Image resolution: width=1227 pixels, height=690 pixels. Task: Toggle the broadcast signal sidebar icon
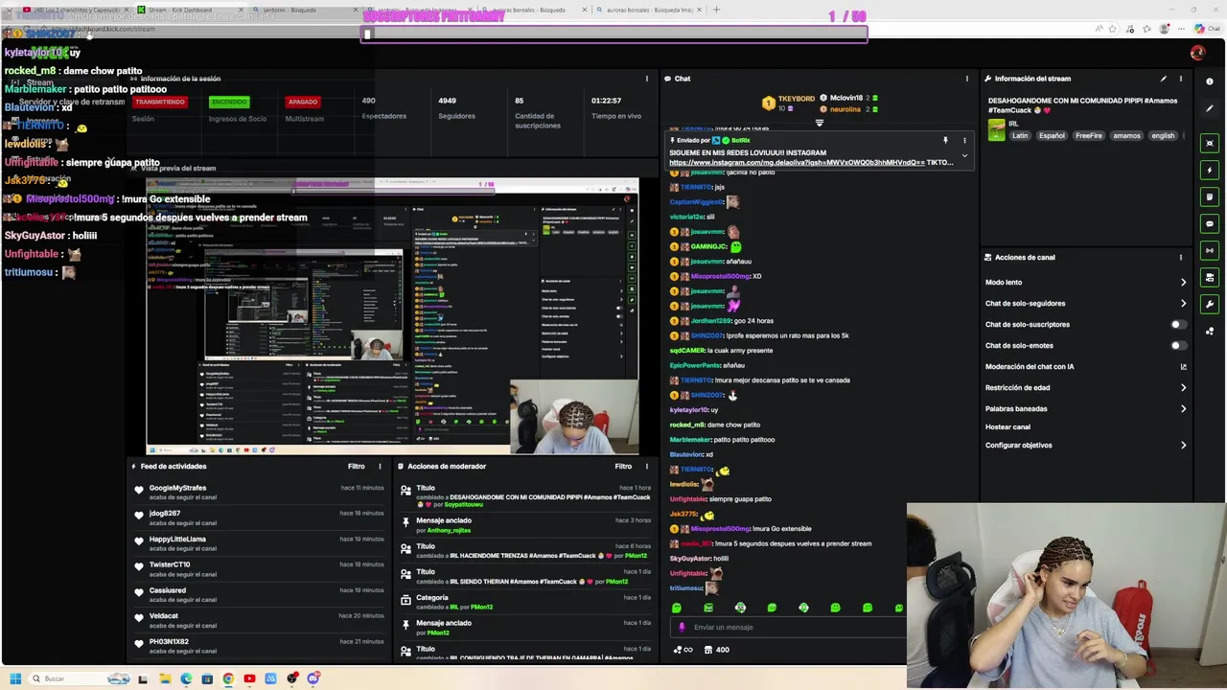[x=1210, y=250]
